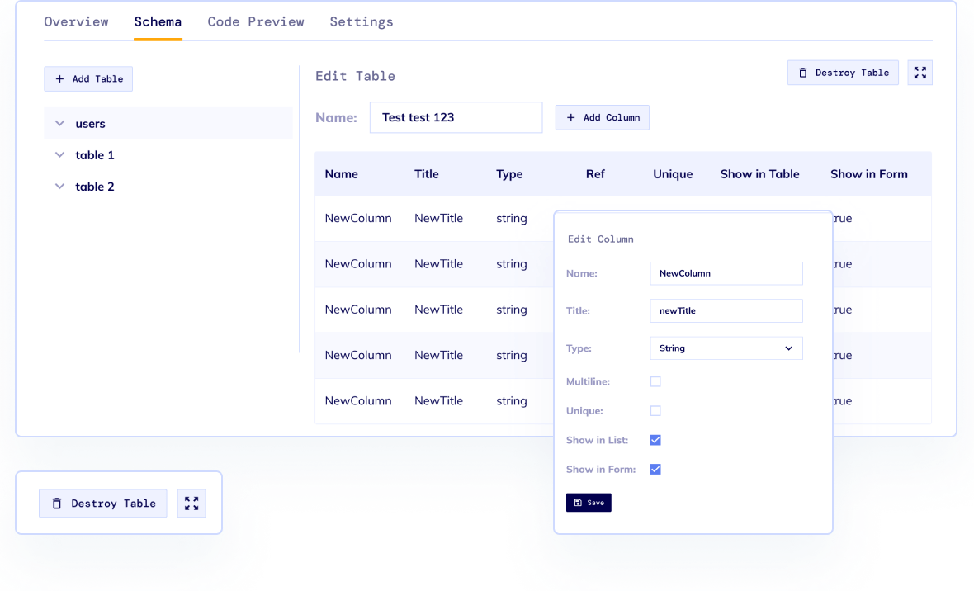Click the fullscreen expand icon beside top Destroy Table
Image resolution: width=974 pixels, height=591 pixels.
tap(920, 73)
